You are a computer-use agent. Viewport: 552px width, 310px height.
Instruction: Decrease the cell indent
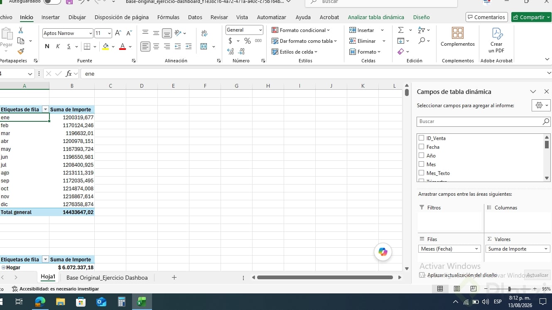(x=178, y=47)
